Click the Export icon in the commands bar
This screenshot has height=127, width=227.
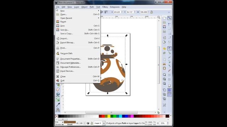164,42
